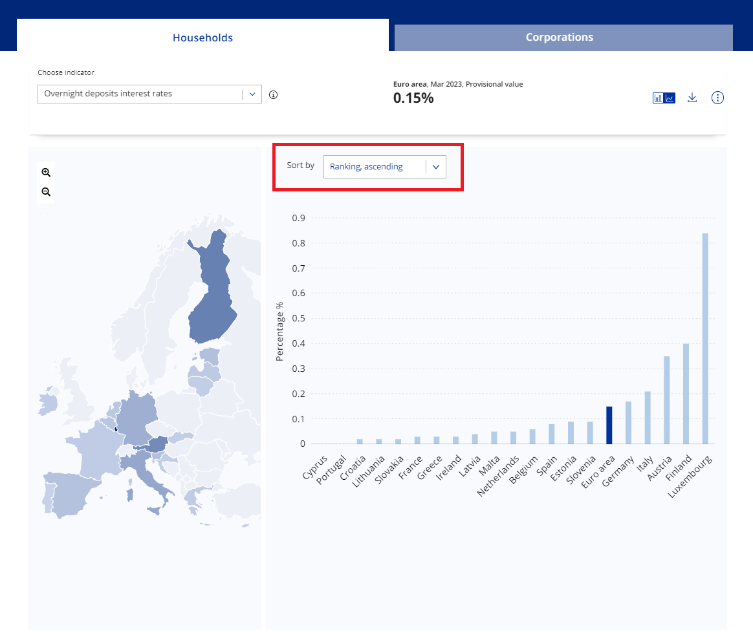The width and height of the screenshot is (753, 635).
Task: Zoom in on the map
Action: click(x=46, y=173)
